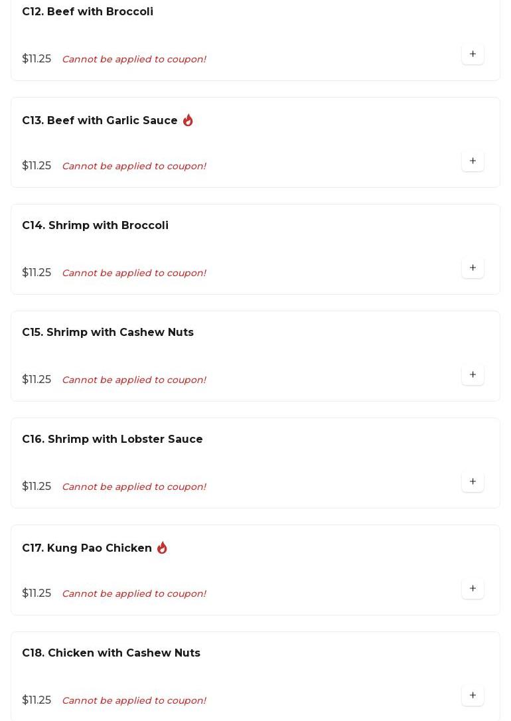This screenshot has width=511, height=721.
Task: Open C14. Shrimp with Broccoli details
Action: pos(95,226)
